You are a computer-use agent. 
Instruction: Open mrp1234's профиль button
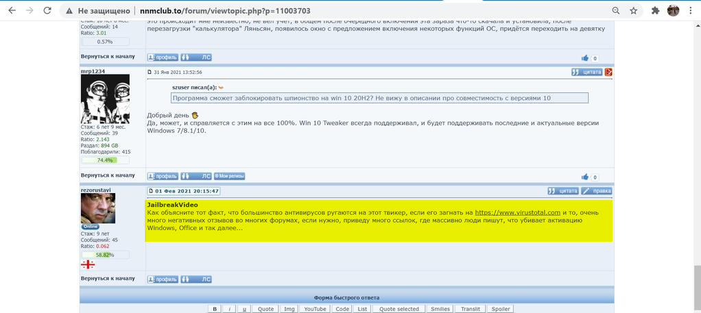[163, 177]
